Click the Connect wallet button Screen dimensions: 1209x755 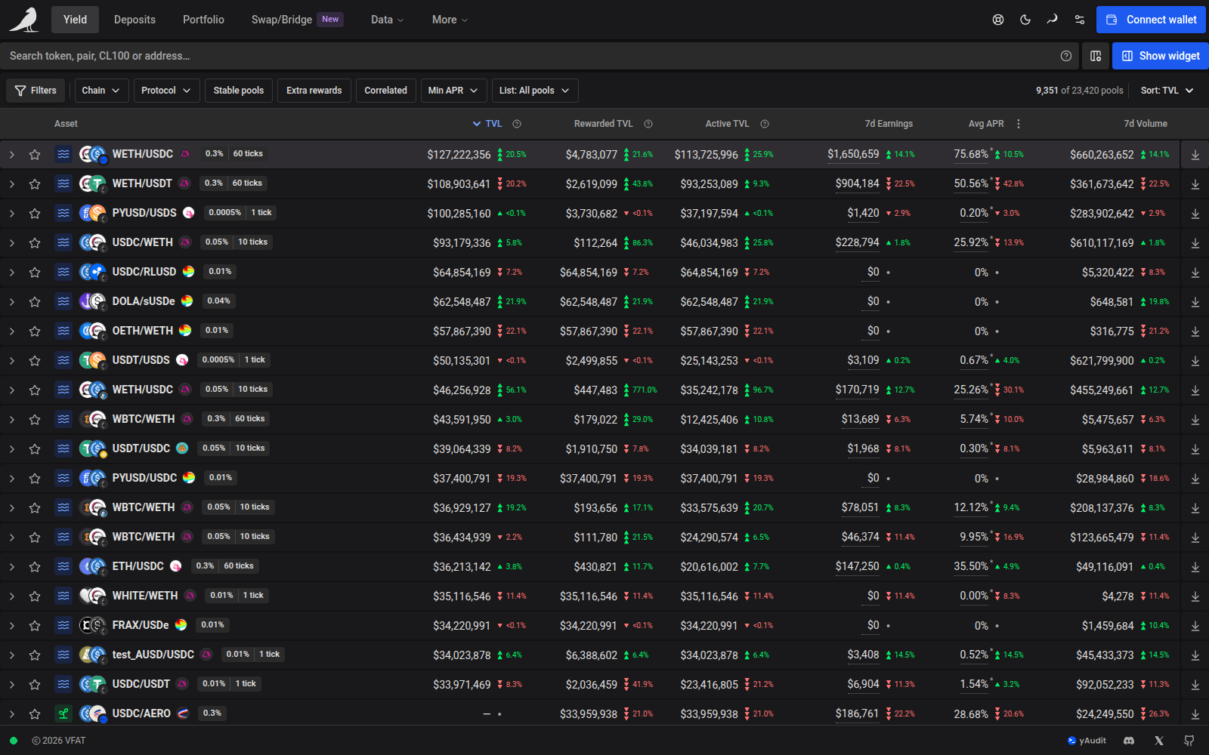(1152, 20)
